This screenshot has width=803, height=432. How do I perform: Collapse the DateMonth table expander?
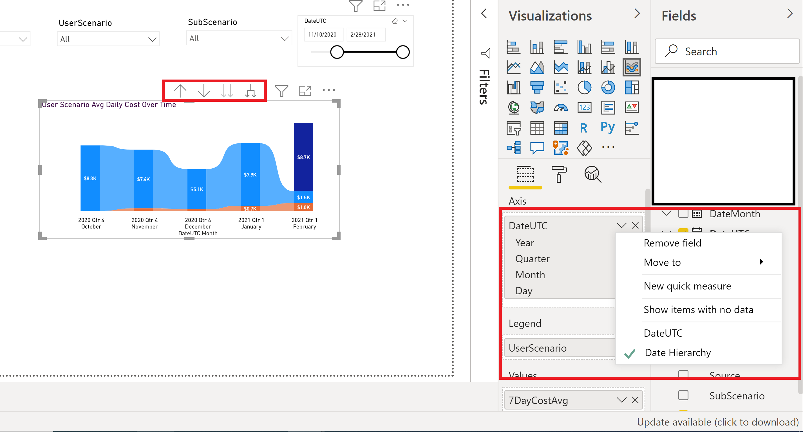[666, 213]
